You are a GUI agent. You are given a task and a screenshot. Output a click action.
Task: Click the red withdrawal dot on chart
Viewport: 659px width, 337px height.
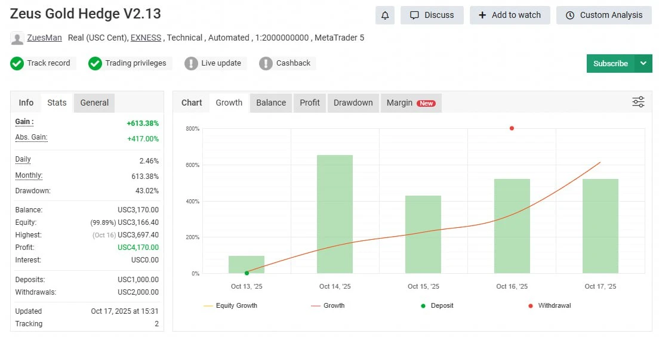click(512, 128)
